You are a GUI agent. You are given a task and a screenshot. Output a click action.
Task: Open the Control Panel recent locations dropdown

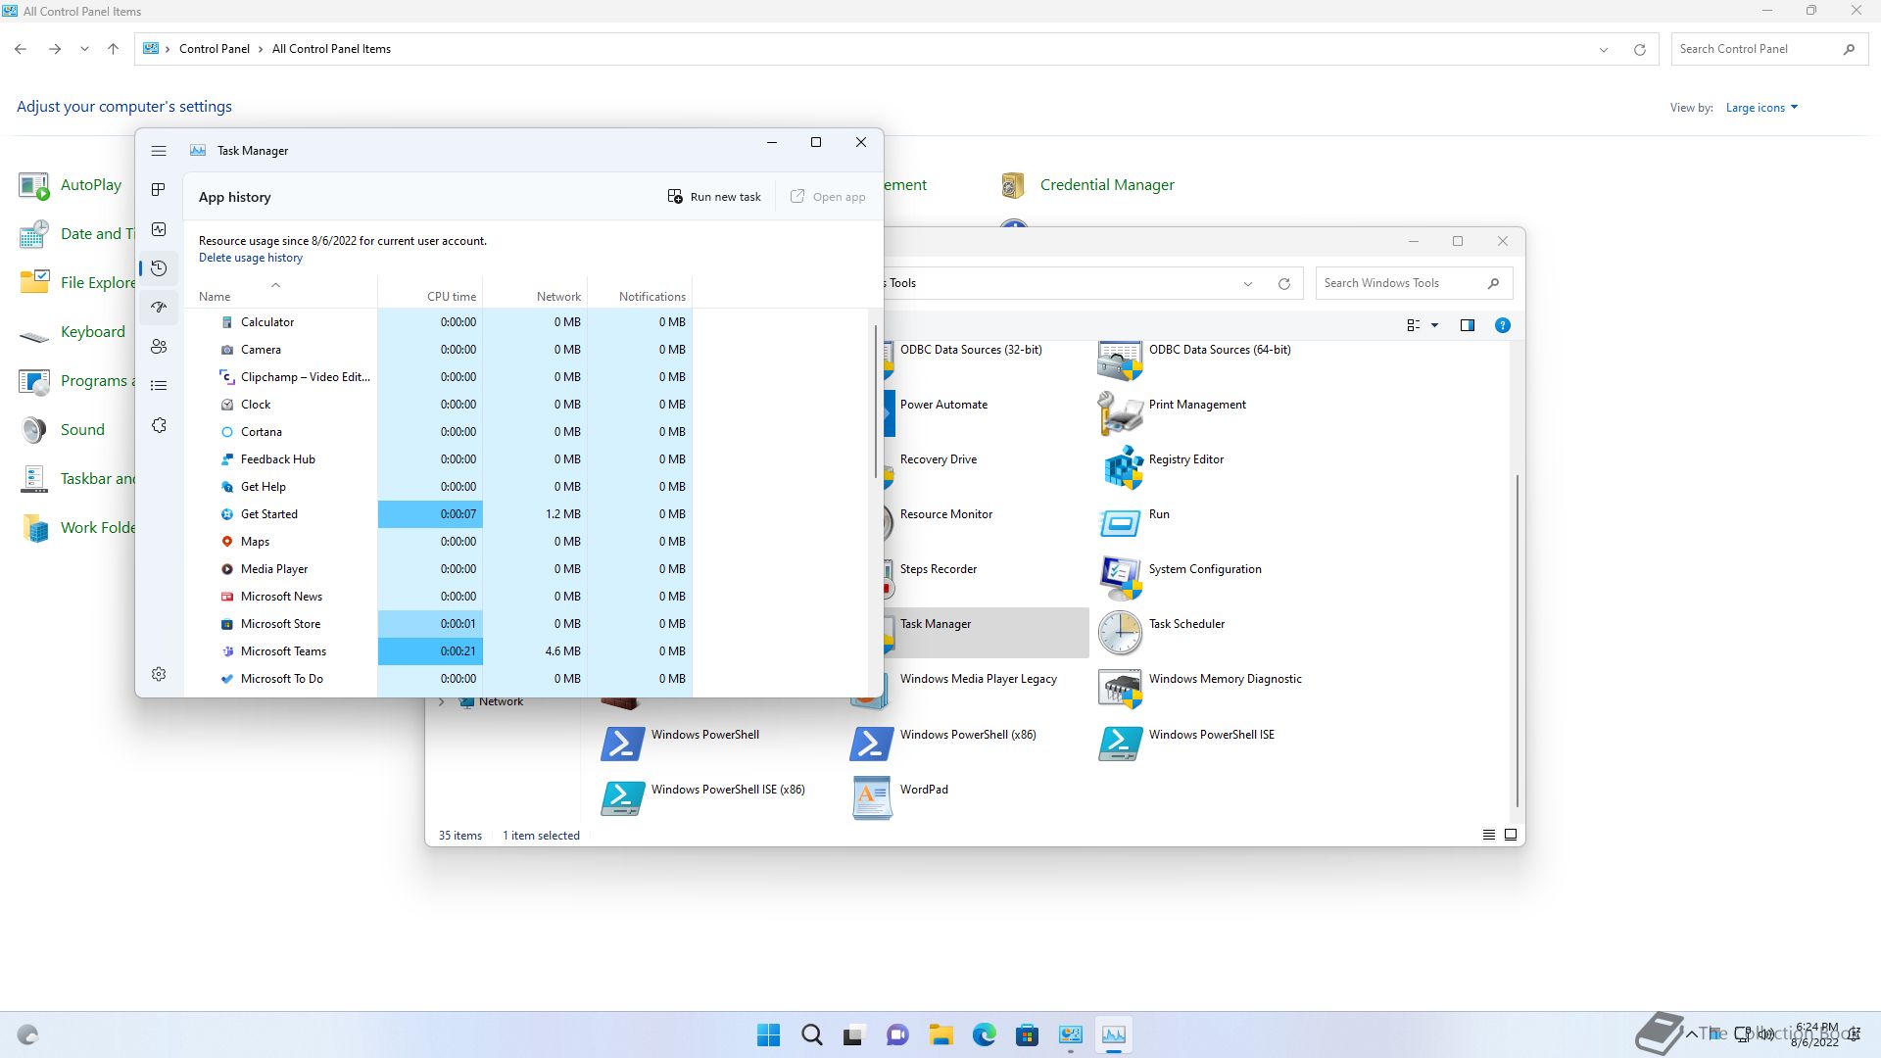84,49
